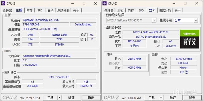
Task: Click process value 4 纳米
Action: [x=134, y=46]
